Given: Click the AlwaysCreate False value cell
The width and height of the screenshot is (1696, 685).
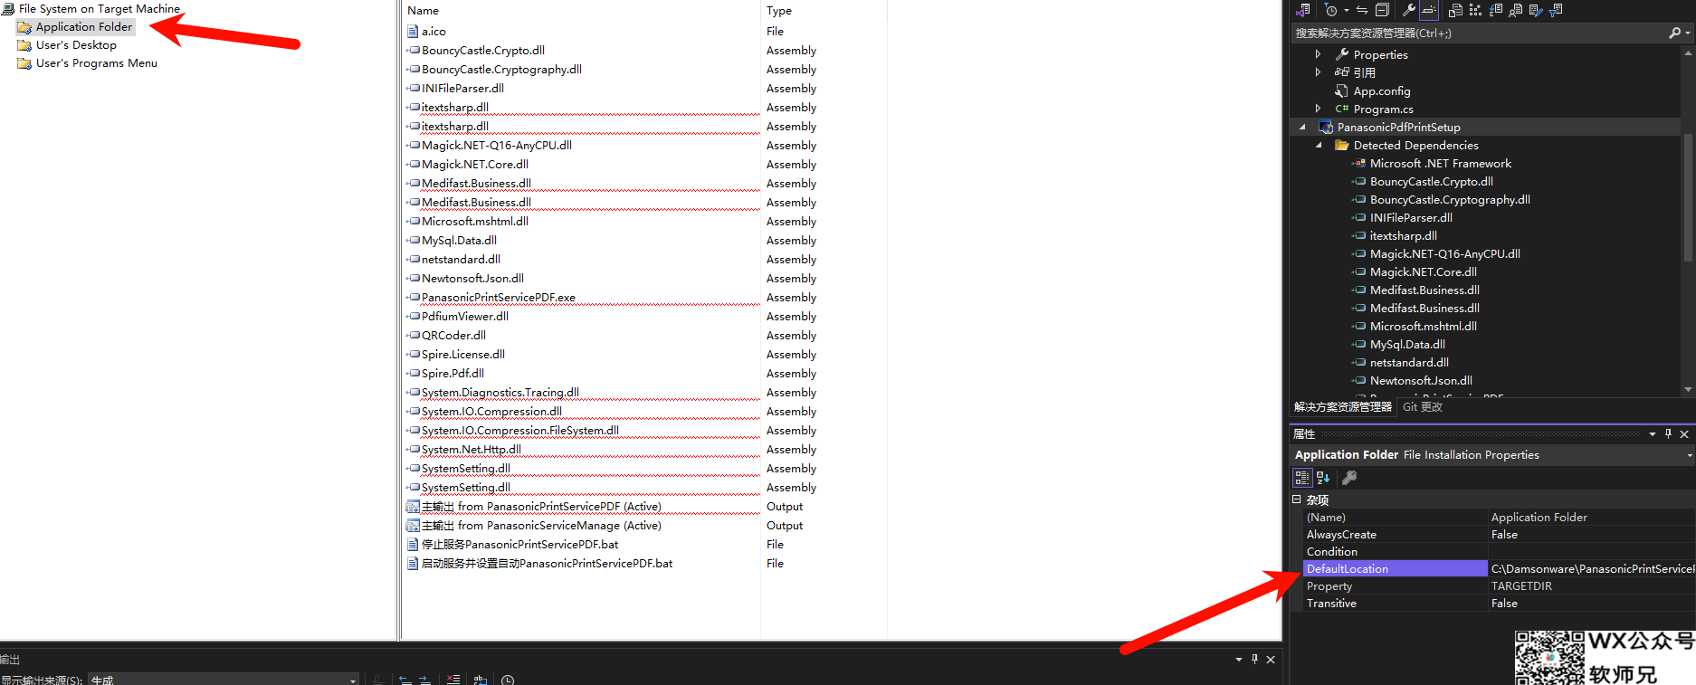Looking at the screenshot, I should (x=1593, y=535).
